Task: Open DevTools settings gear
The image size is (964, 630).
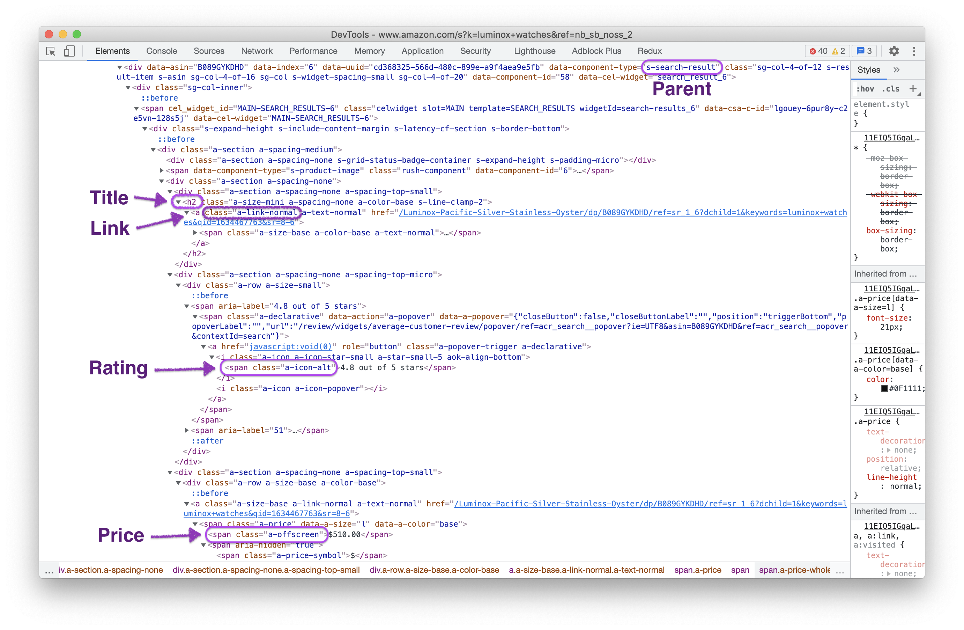Action: (894, 51)
